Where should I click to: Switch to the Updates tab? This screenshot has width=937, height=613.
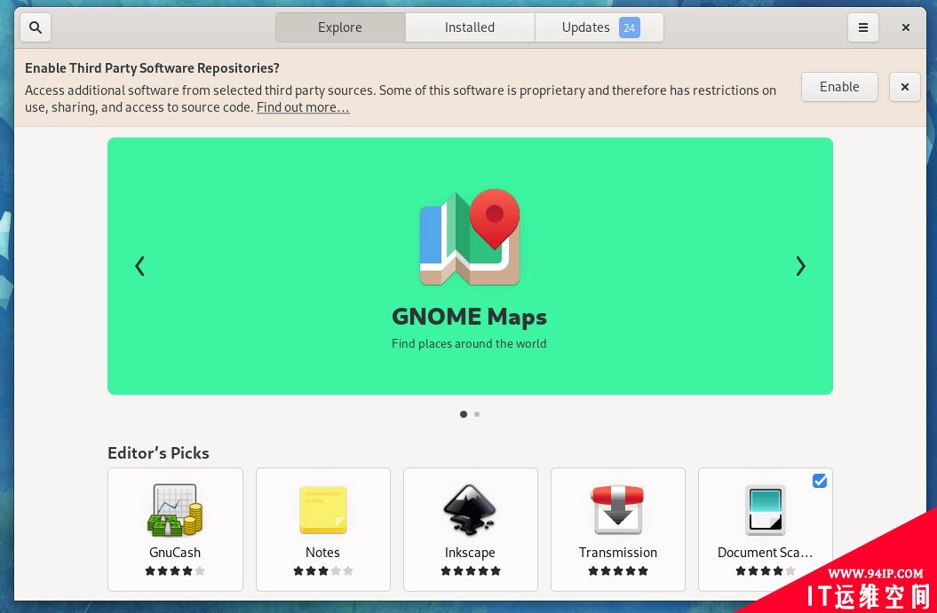pos(600,28)
